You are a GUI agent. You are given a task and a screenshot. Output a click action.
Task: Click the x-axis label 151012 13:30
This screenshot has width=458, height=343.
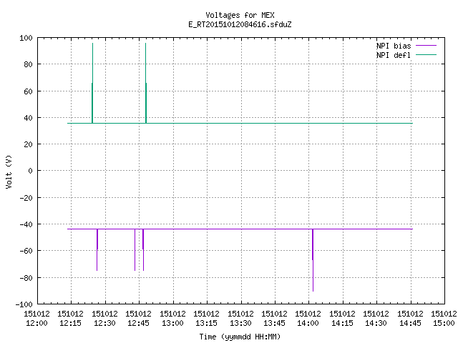coord(240,319)
